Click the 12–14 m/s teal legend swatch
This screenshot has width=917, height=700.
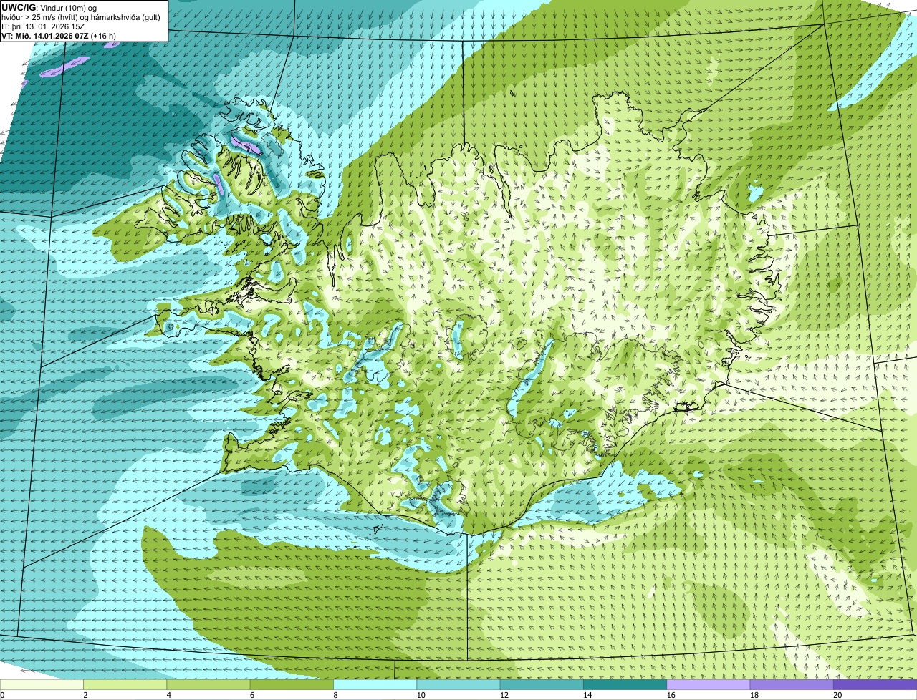542,685
